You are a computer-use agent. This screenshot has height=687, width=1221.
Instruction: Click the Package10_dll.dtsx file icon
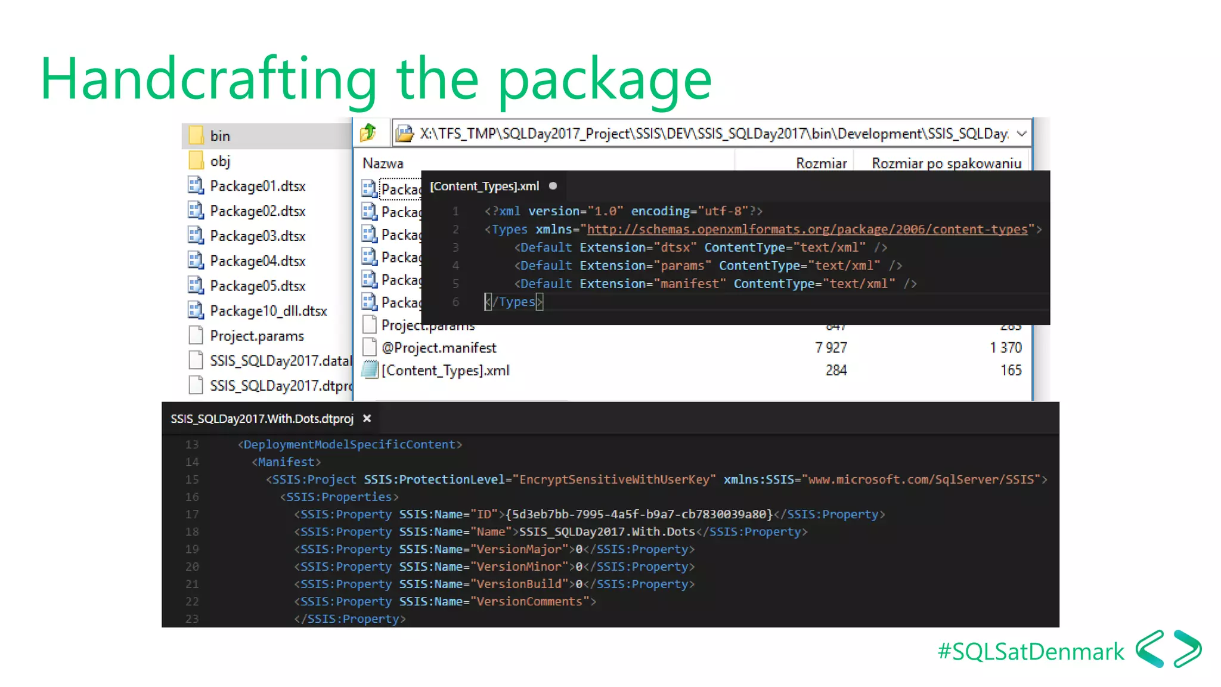pos(196,311)
